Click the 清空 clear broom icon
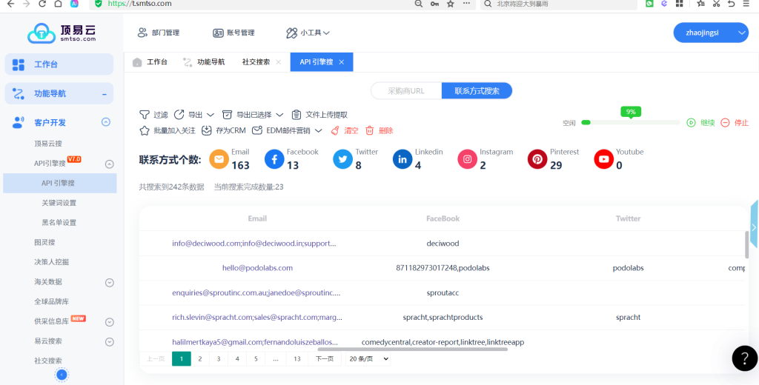Screen dimensions: 759x385 (335, 130)
